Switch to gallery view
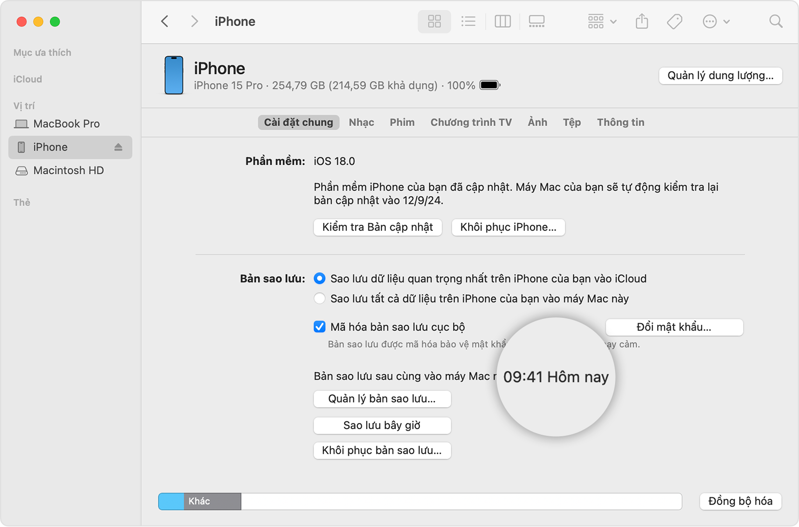 [x=536, y=22]
